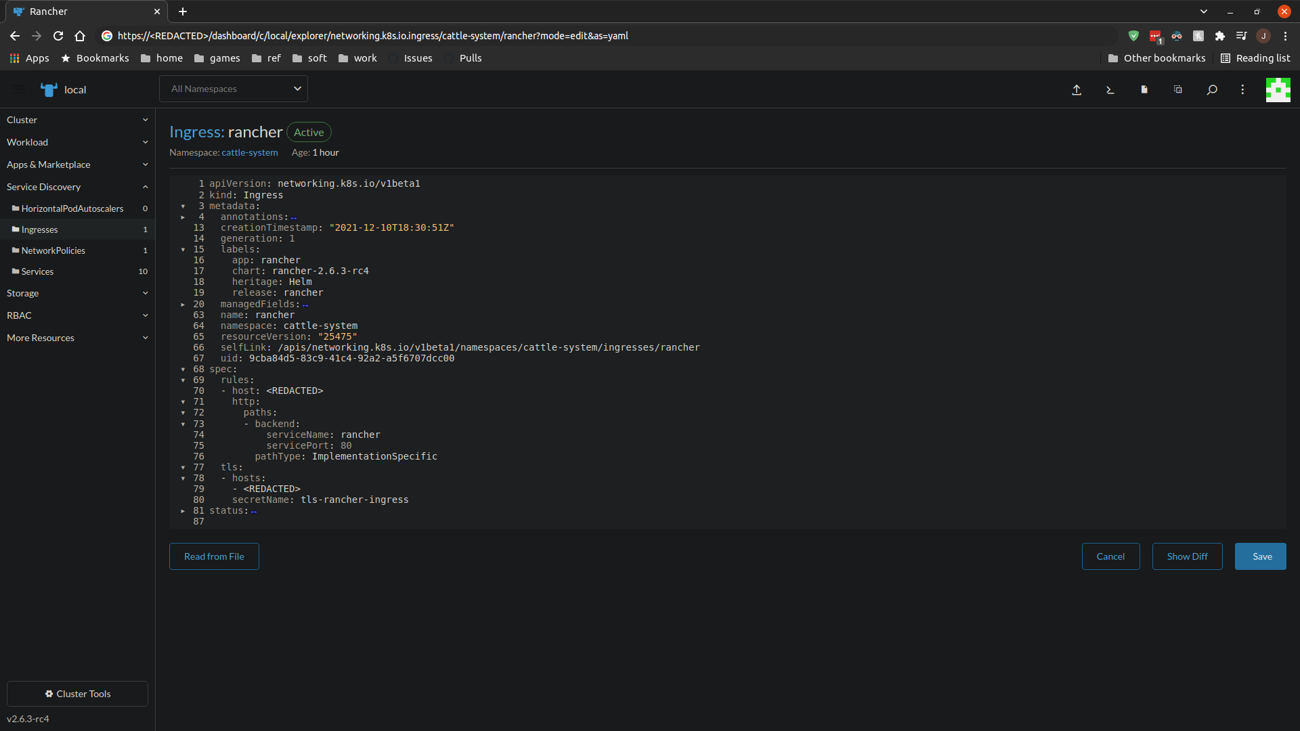The width and height of the screenshot is (1300, 731).
Task: Click the Rancher user avatar icon
Action: 1278,89
